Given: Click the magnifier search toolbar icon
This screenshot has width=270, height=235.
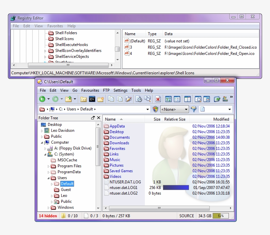Looking at the screenshot, I should [x=147, y=99].
